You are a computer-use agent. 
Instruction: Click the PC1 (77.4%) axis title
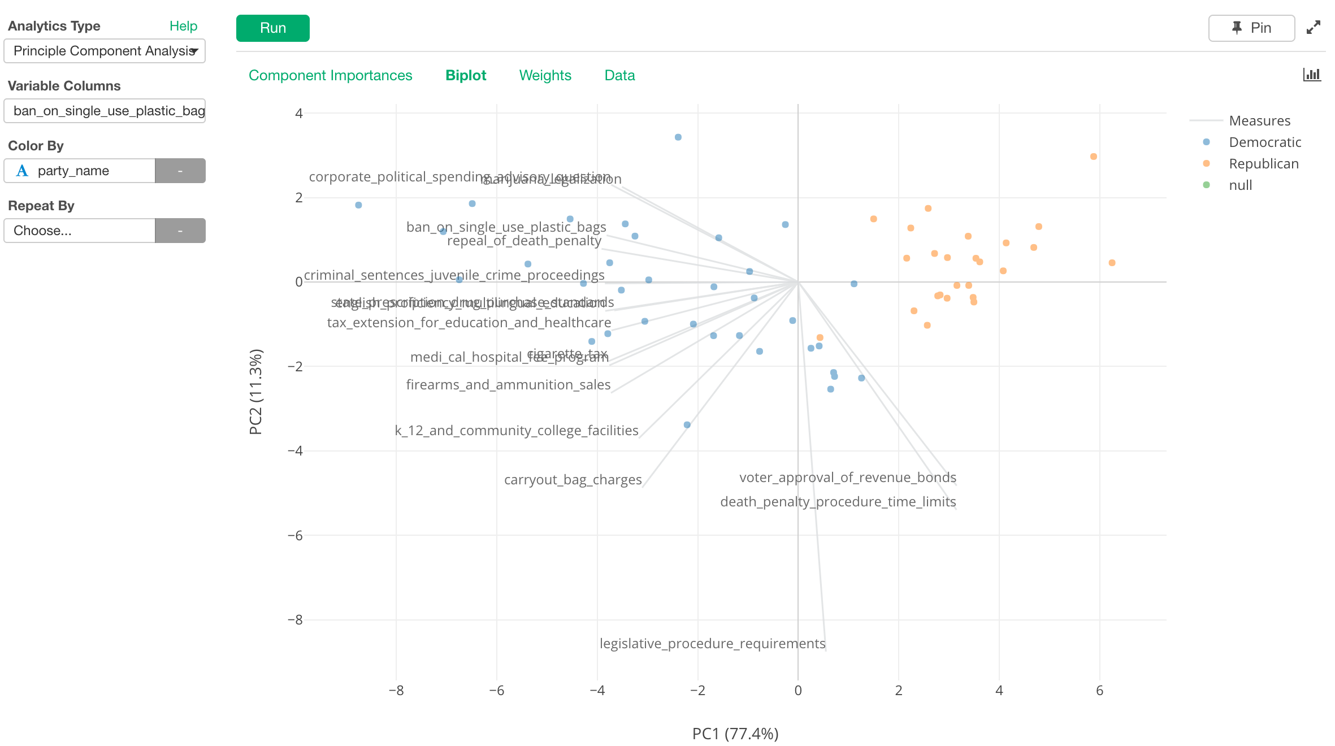[735, 734]
